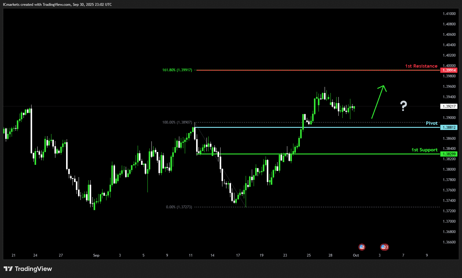Click the TradingView logo icon

coord(8,269)
